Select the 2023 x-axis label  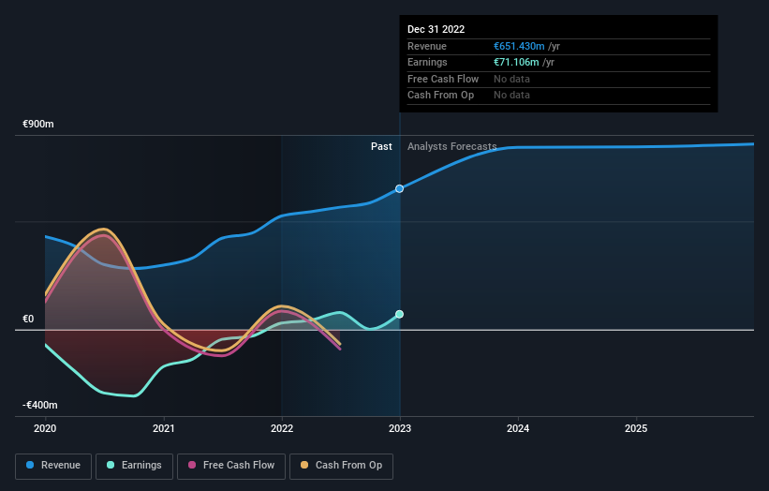[400, 428]
